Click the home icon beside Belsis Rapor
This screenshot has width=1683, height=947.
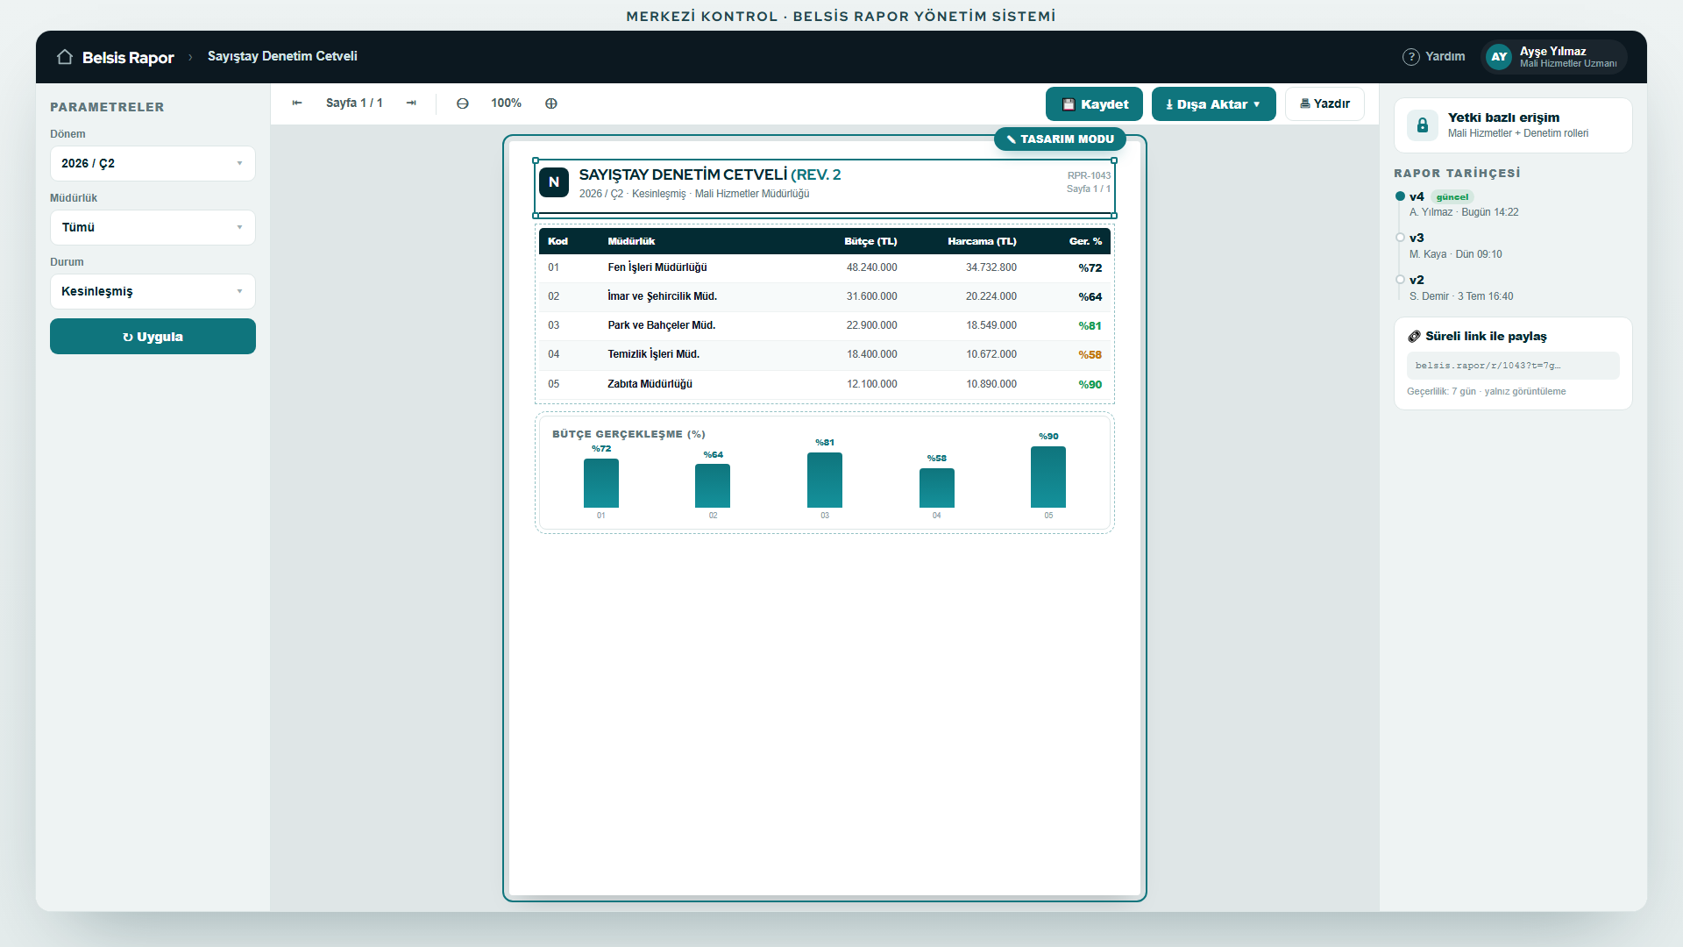pos(65,57)
